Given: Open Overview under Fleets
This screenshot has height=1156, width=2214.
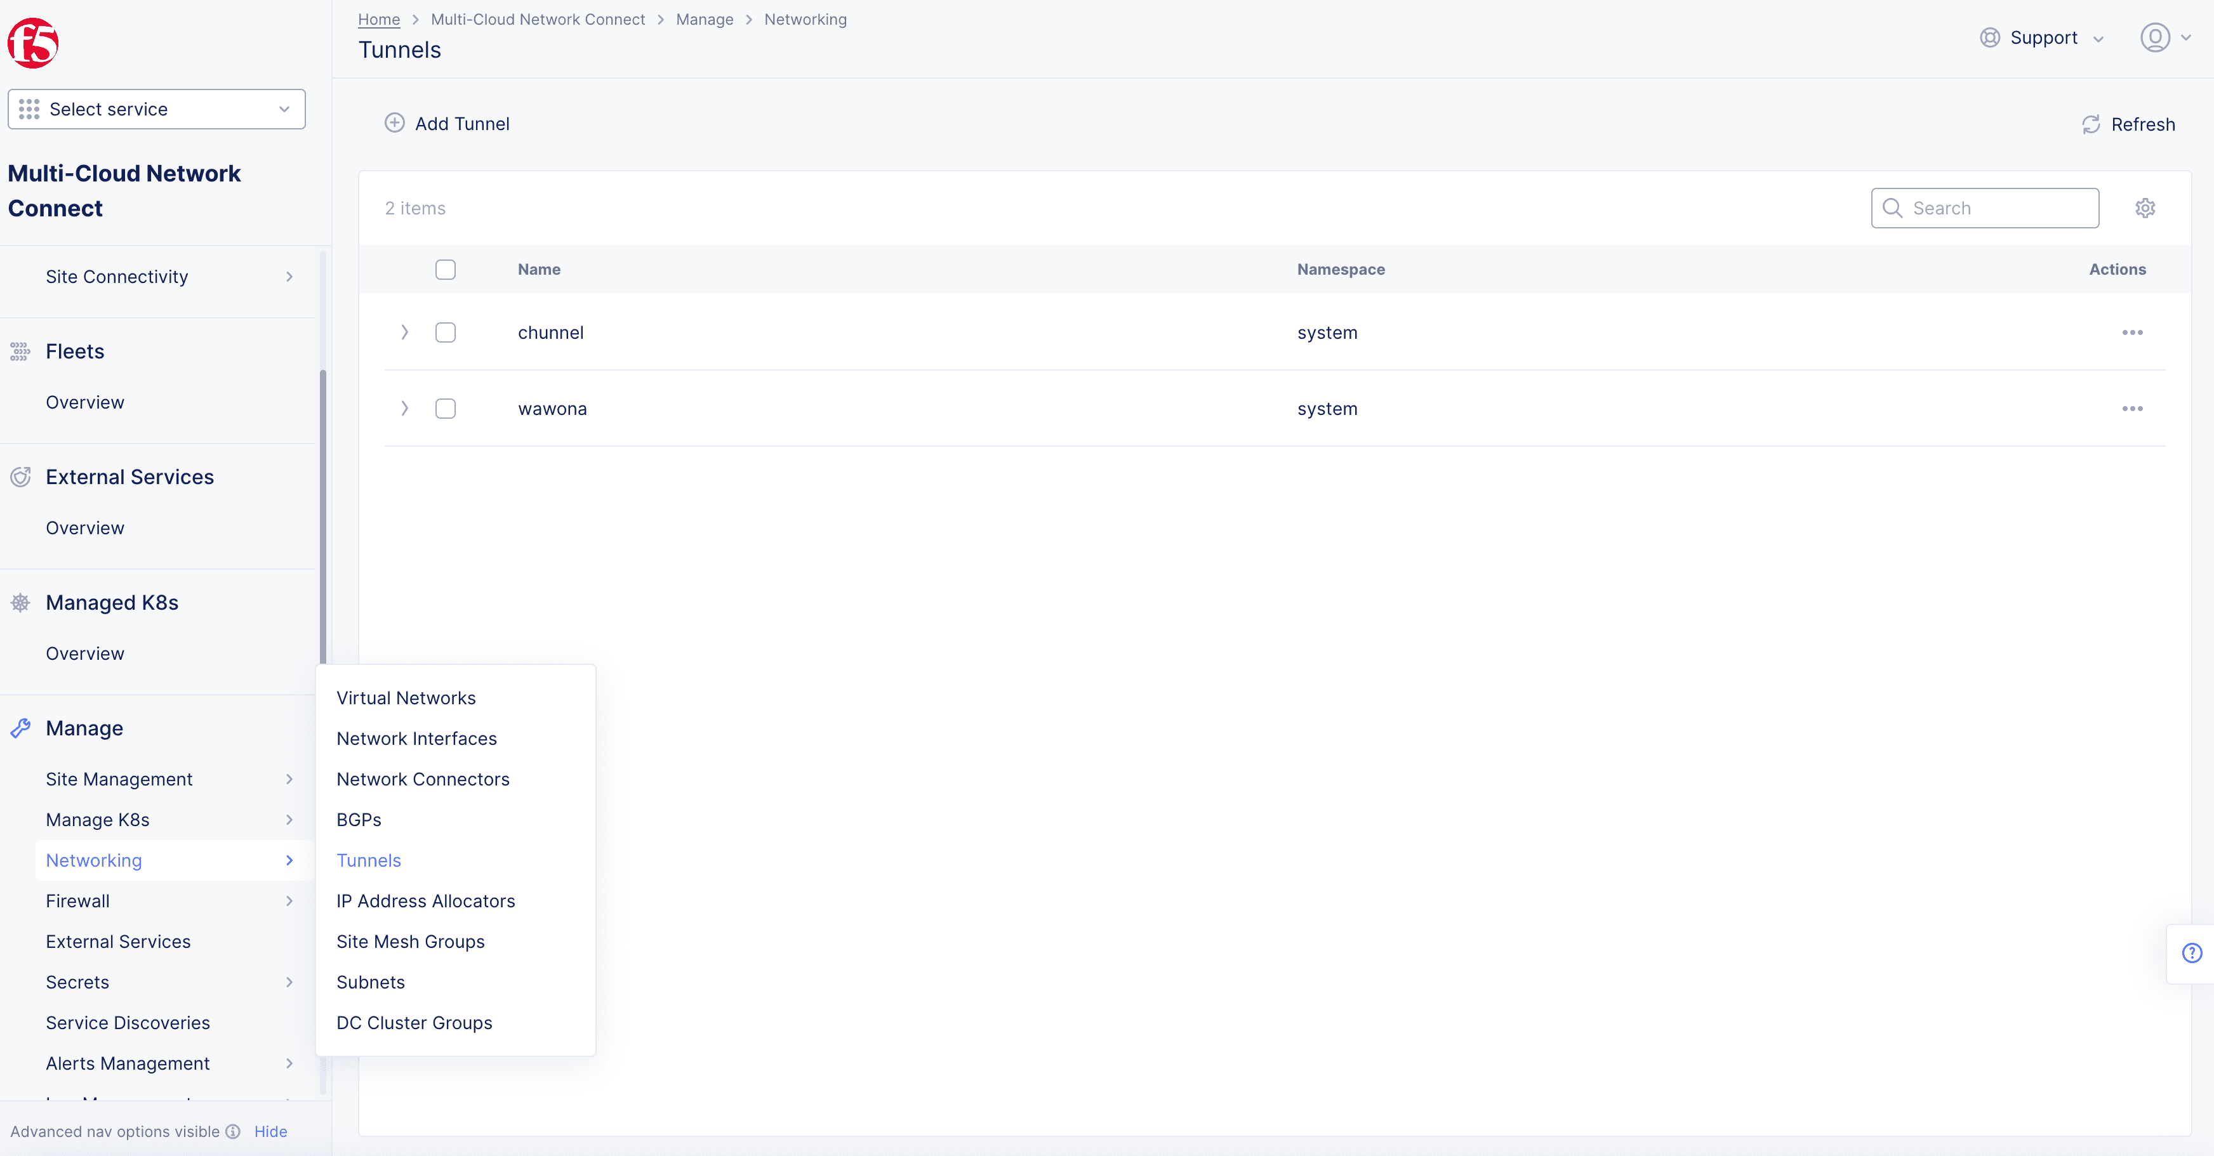Looking at the screenshot, I should [x=85, y=403].
